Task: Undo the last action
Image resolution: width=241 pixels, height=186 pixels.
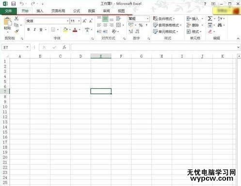Action: pyautogui.click(x=22, y=3)
